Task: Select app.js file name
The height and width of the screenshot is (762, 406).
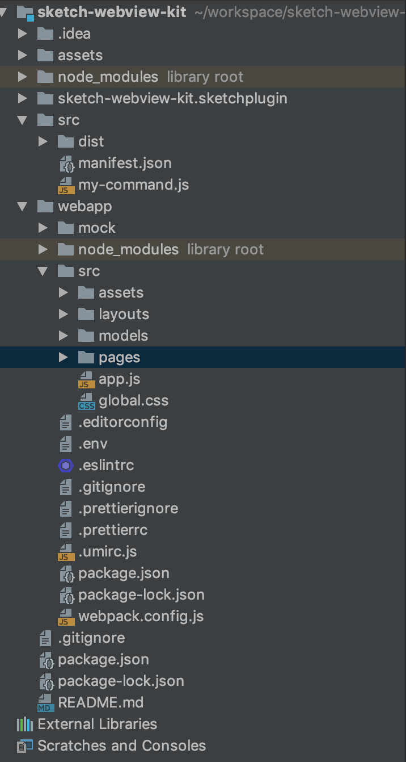Action: 120,379
